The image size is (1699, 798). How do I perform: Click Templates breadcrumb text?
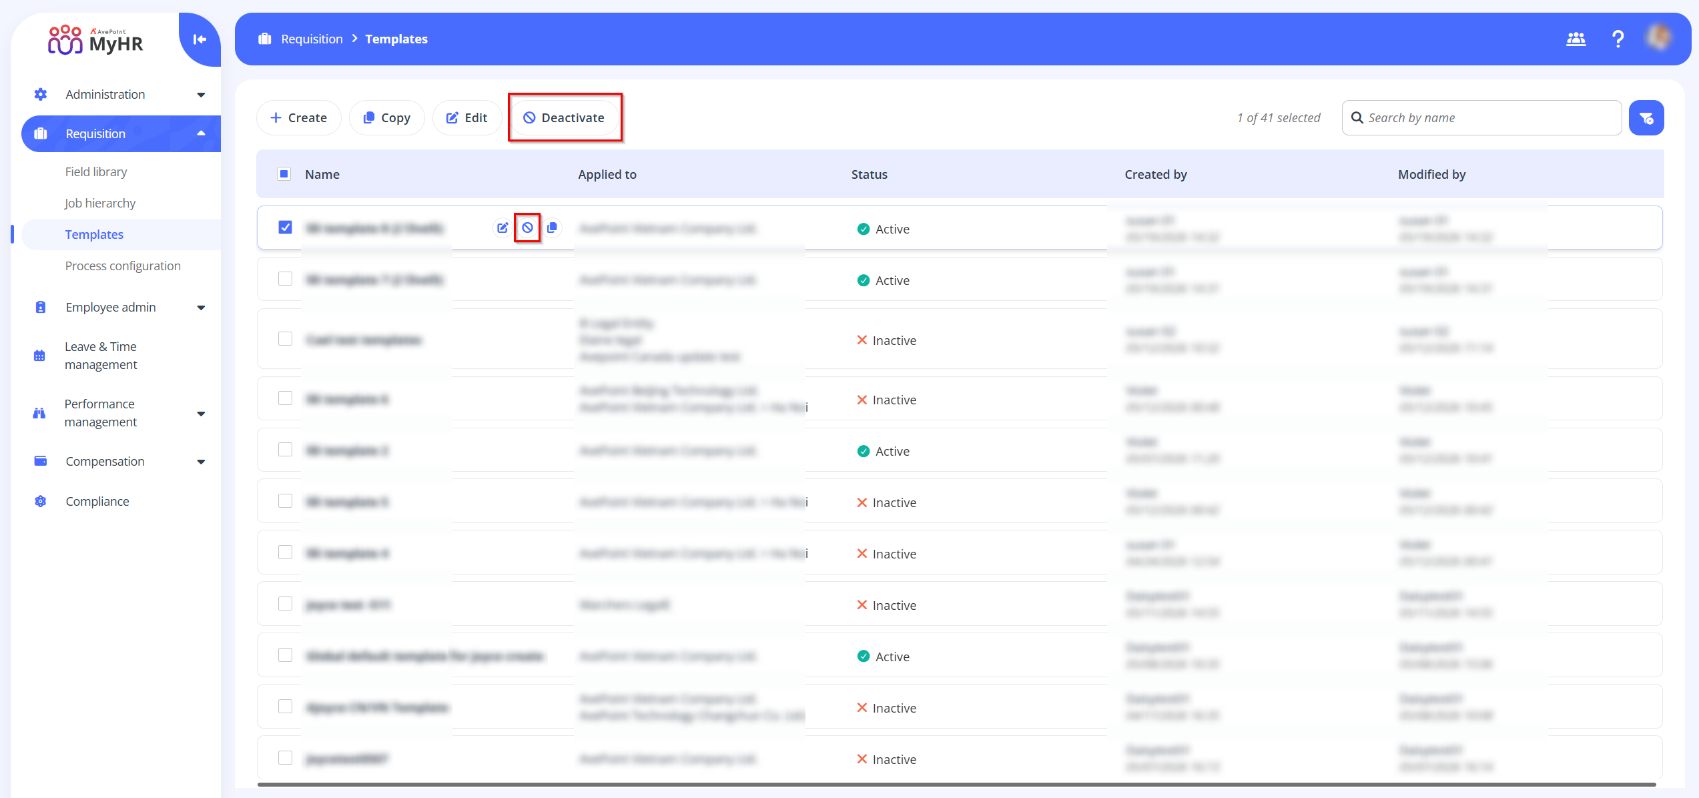396,39
